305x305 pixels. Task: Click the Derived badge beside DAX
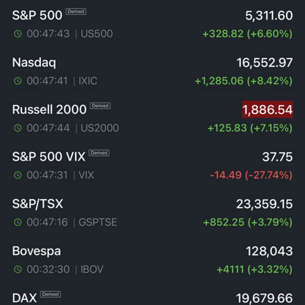pos(50,294)
